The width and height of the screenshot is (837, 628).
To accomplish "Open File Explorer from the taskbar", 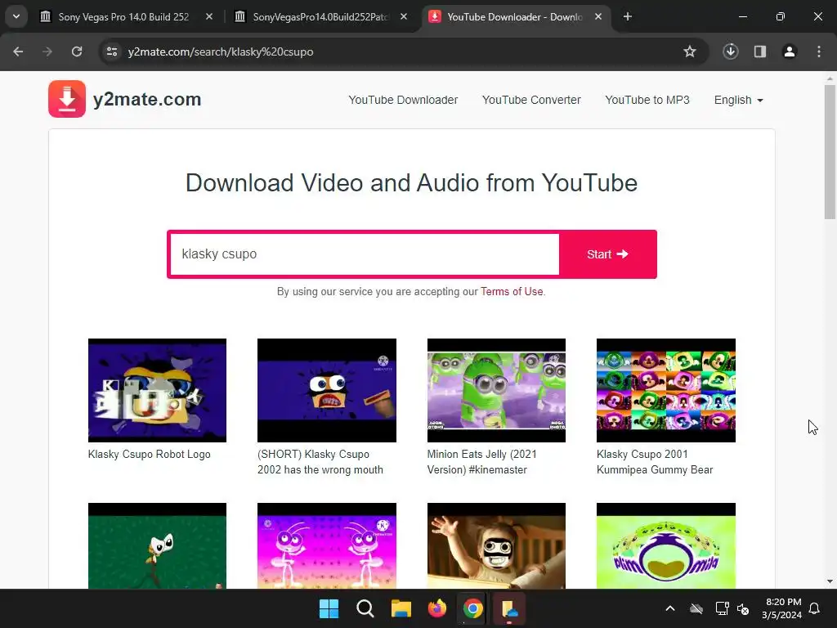I will tap(401, 608).
